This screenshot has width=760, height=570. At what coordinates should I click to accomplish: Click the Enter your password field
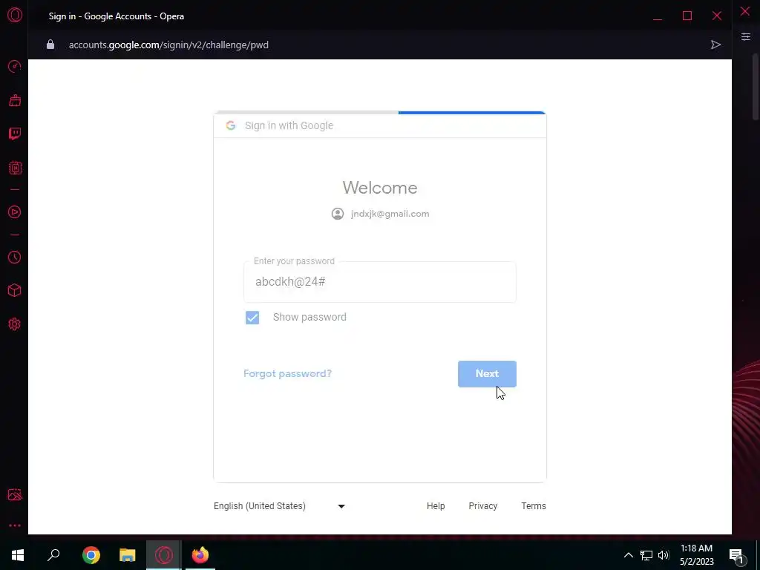pyautogui.click(x=380, y=282)
